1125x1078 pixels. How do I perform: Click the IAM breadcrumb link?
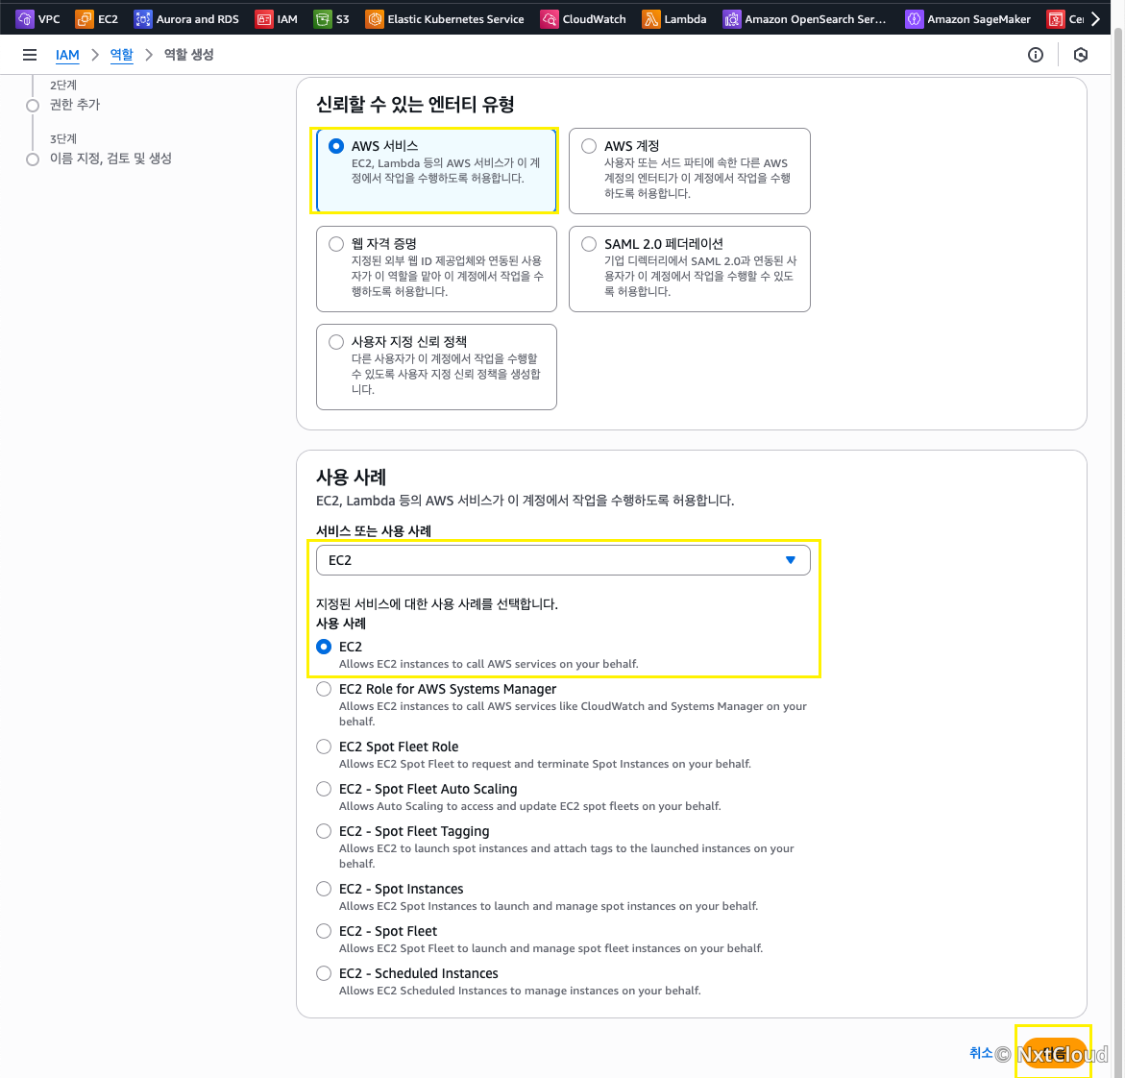tap(67, 55)
